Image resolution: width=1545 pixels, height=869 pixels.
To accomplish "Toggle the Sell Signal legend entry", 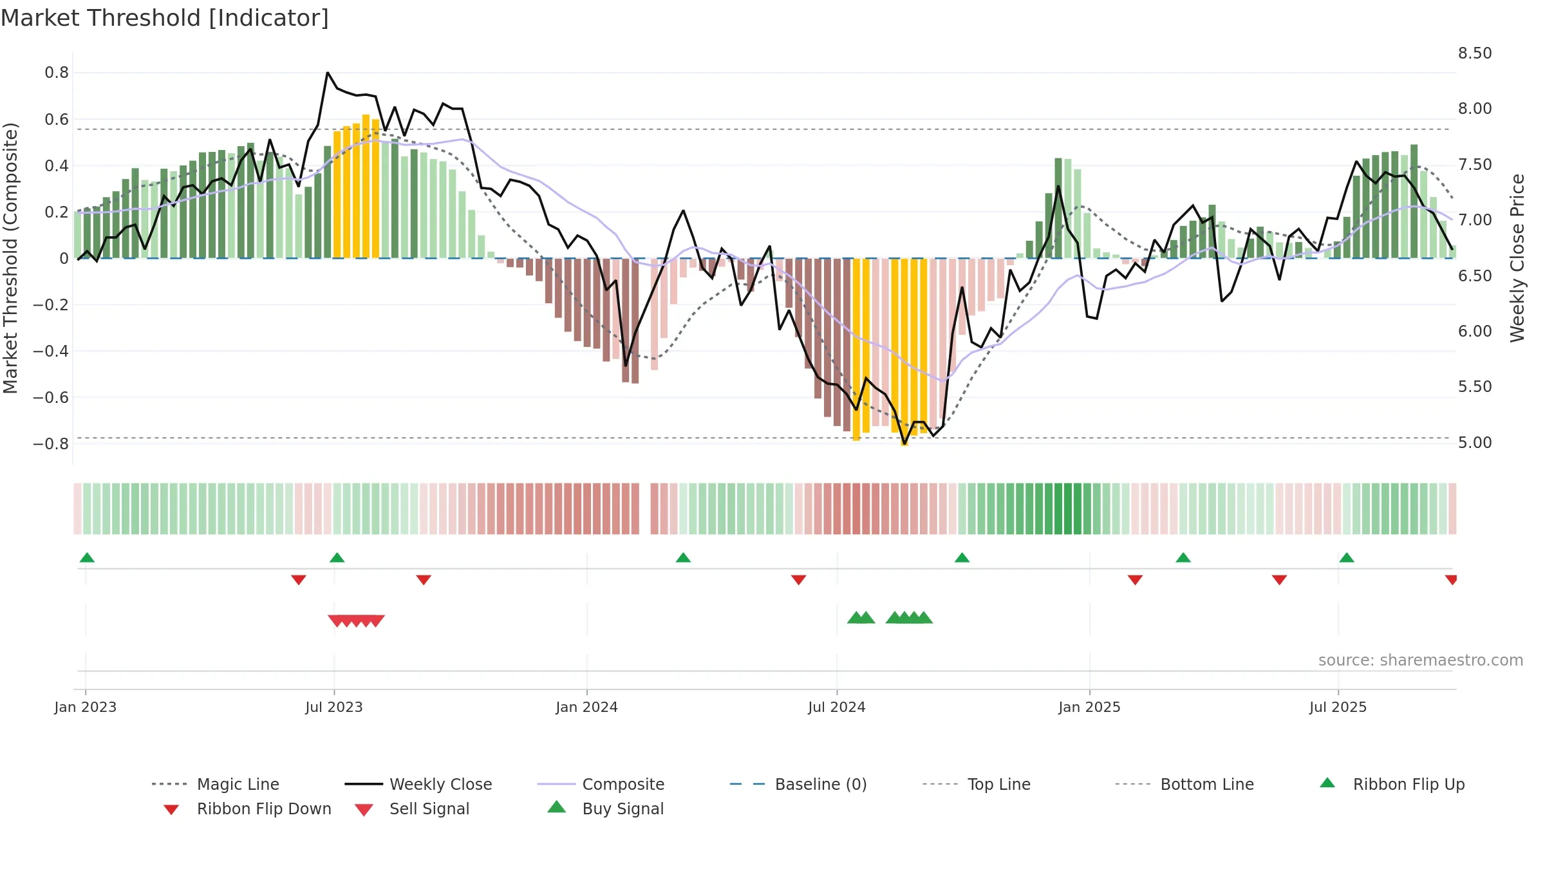I will pyautogui.click(x=412, y=808).
